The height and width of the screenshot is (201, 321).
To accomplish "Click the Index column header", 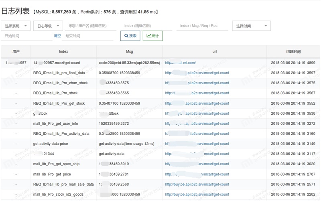I will click(63, 52).
